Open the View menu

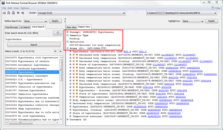click(x=16, y=8)
